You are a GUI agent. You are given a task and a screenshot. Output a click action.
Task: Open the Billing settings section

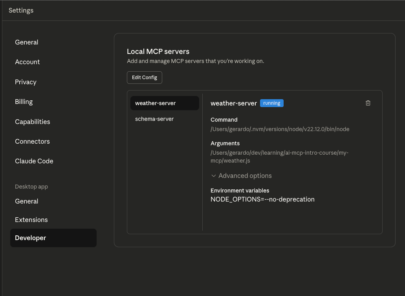[x=24, y=102]
